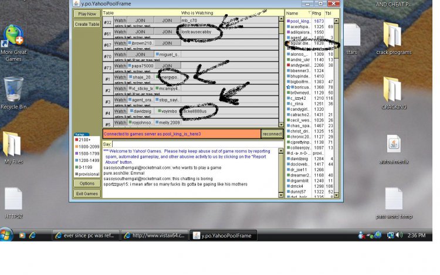Switch to y.po.YahooPoolFrame taskbar button
Screen dimensions: 440x275
click(x=223, y=236)
